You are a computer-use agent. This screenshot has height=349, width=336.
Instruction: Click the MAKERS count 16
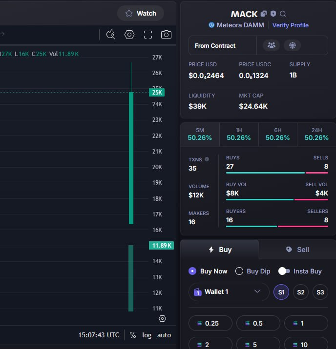pos(192,222)
